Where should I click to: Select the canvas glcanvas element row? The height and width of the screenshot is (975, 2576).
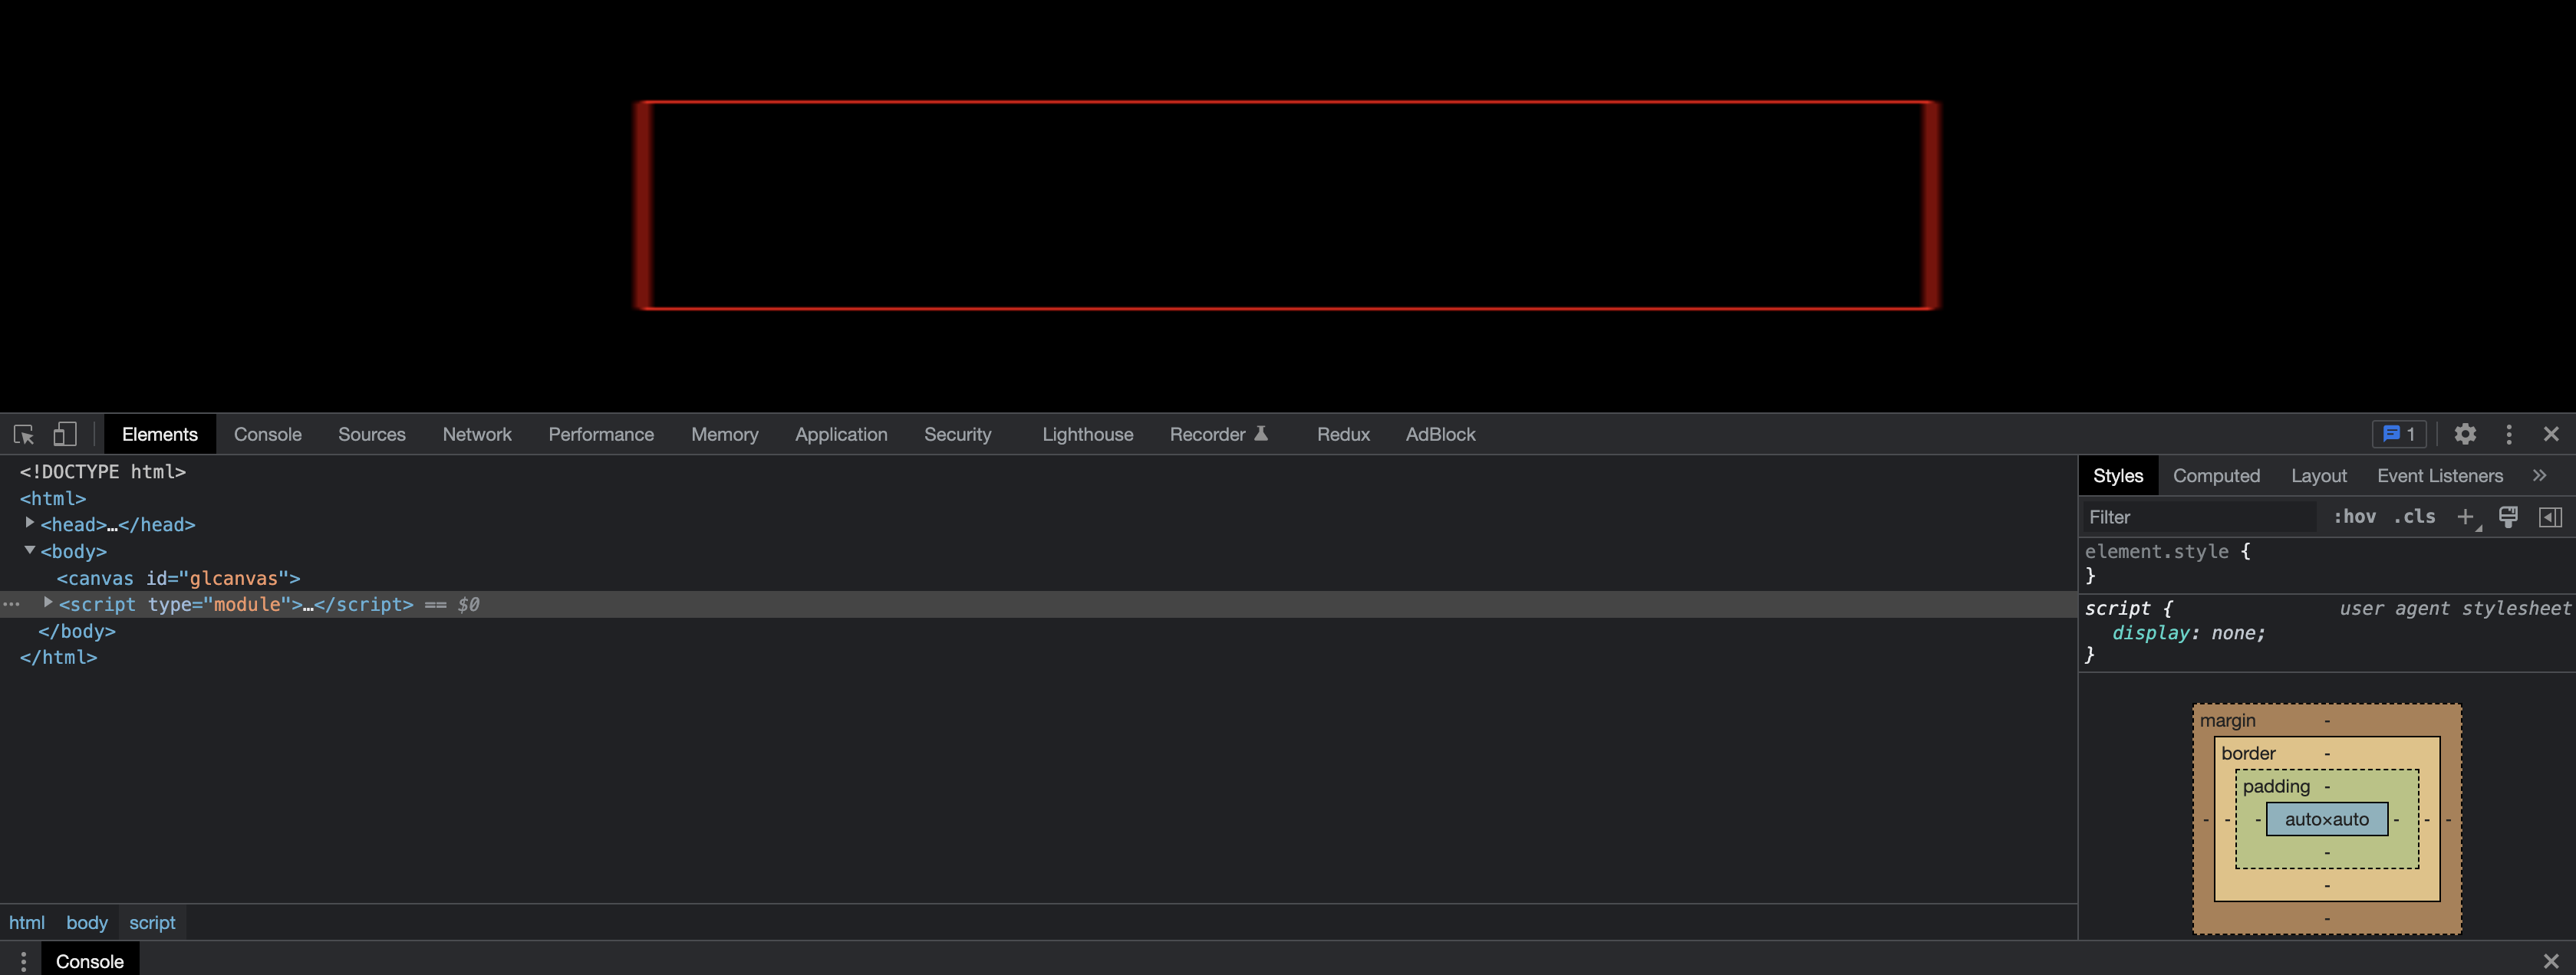point(178,577)
